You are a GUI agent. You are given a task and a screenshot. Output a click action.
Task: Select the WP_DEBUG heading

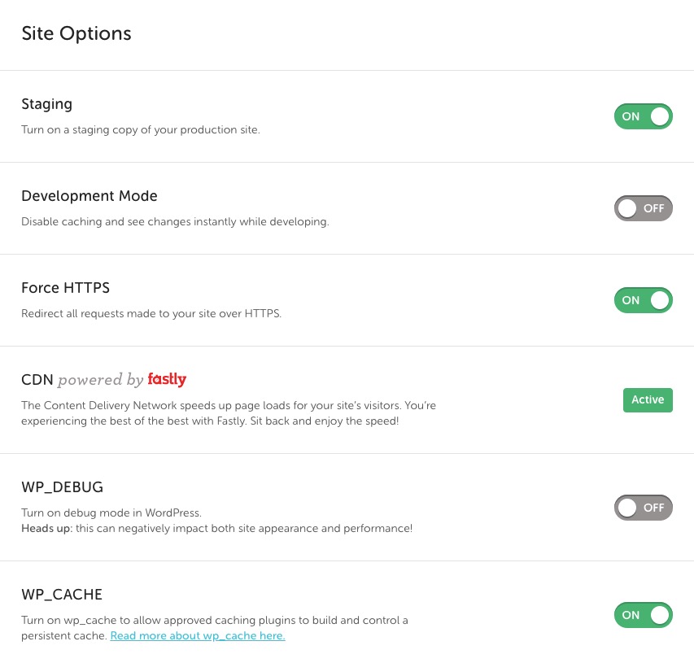pyautogui.click(x=62, y=487)
